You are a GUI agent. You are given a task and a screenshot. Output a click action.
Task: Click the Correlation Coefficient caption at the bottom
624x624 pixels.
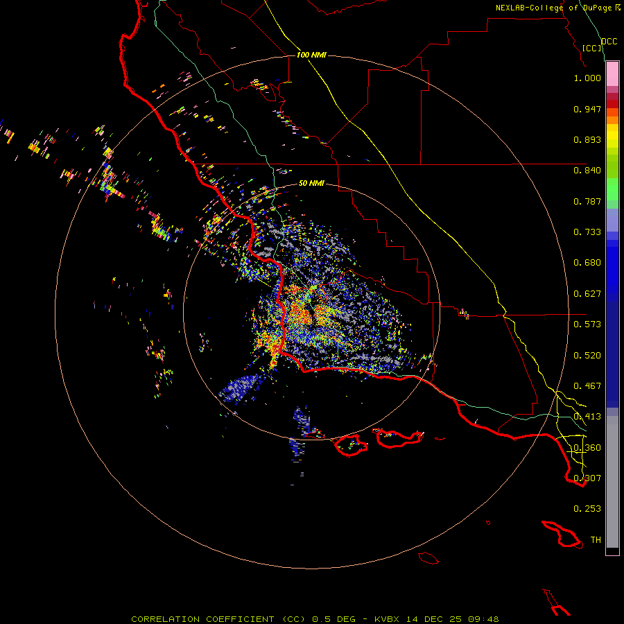[315, 619]
